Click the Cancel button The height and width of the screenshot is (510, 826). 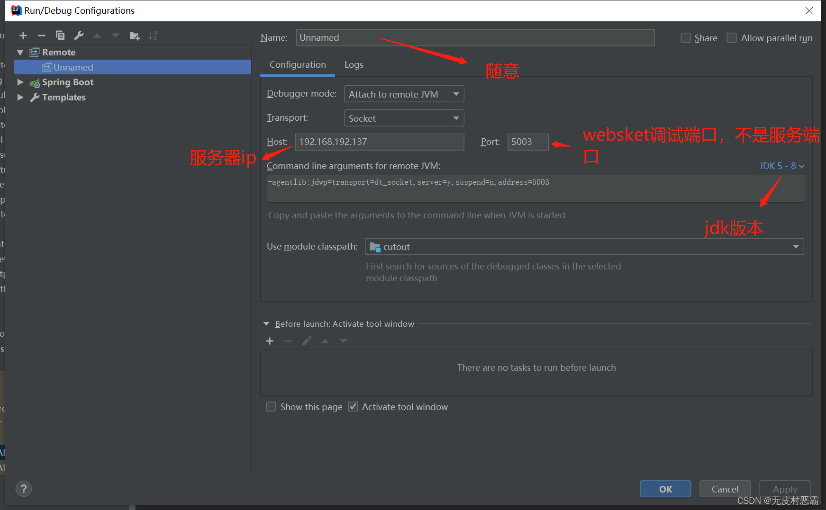point(725,489)
